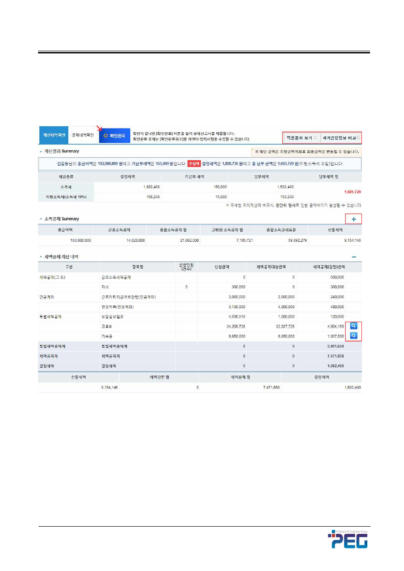The height and width of the screenshot is (571, 404).
Task: Select the 지방소득세(소득세 10%) row label
Action: tap(66, 197)
